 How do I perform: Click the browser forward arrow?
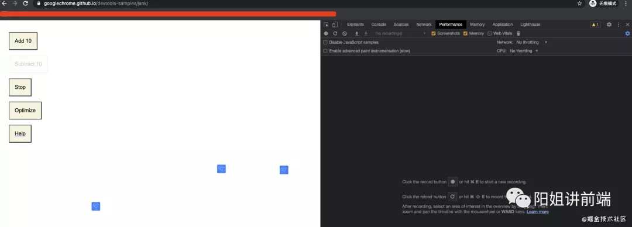(x=15, y=4)
